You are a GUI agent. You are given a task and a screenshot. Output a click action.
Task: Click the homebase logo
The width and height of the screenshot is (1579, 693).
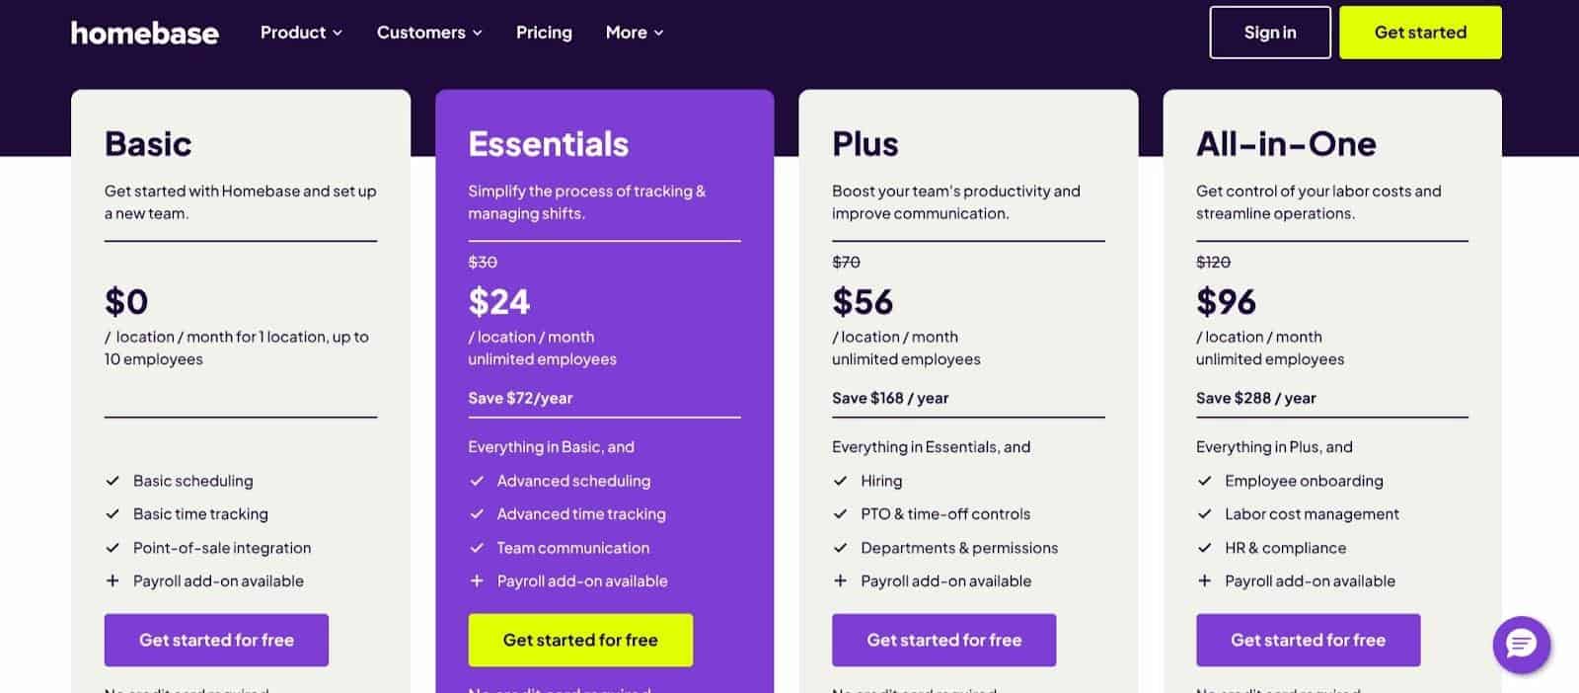145,33
